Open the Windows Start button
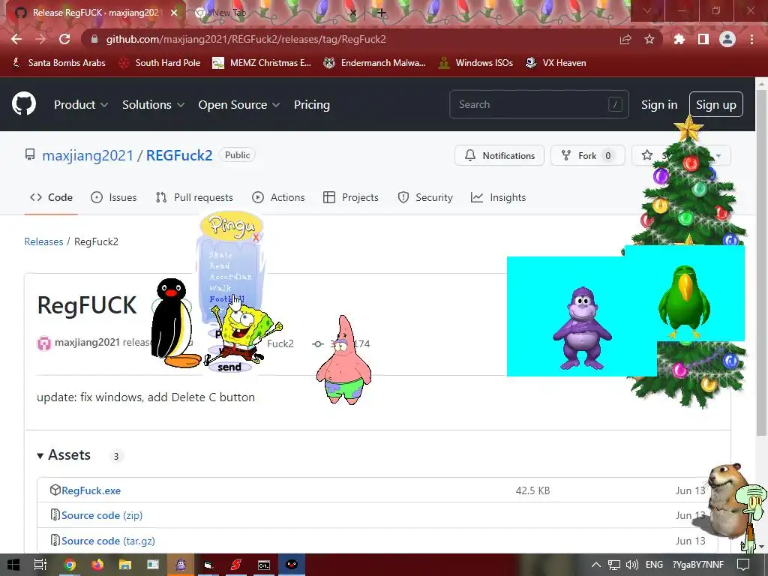This screenshot has height=576, width=768. [x=13, y=565]
